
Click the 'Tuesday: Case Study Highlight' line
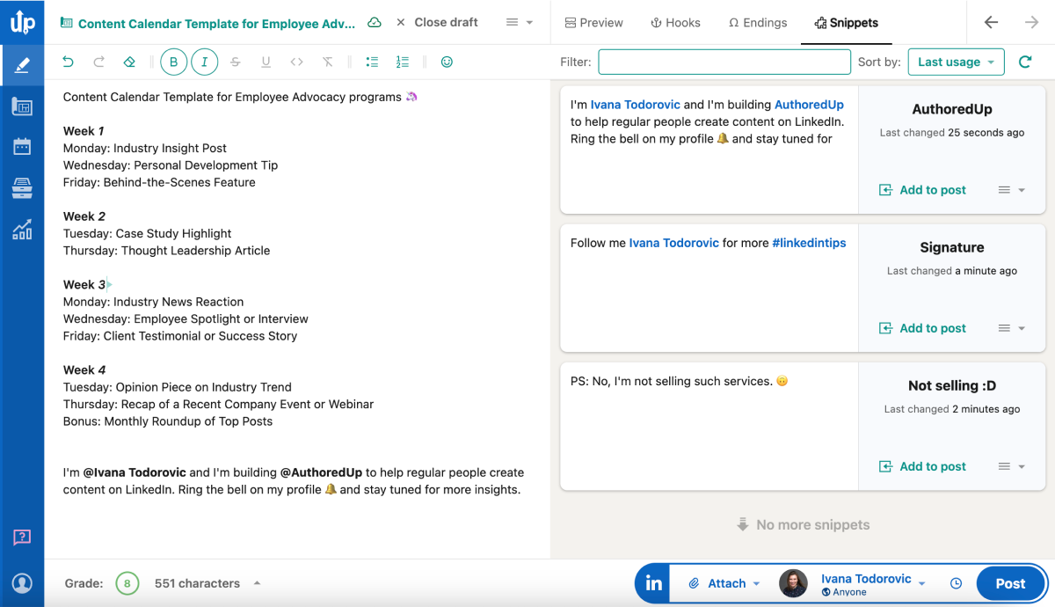point(148,233)
